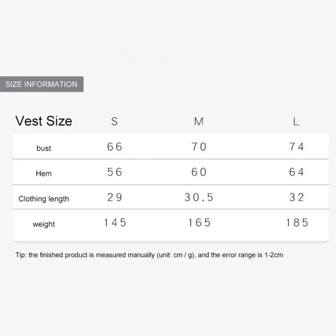Click weight value 145
The image size is (336, 336).
tap(115, 222)
